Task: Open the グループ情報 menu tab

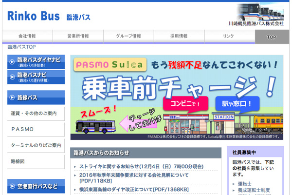Action: (x=128, y=36)
